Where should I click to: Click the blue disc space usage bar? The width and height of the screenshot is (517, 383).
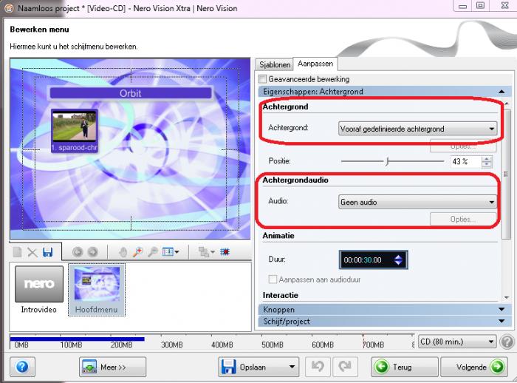[x=77, y=339]
